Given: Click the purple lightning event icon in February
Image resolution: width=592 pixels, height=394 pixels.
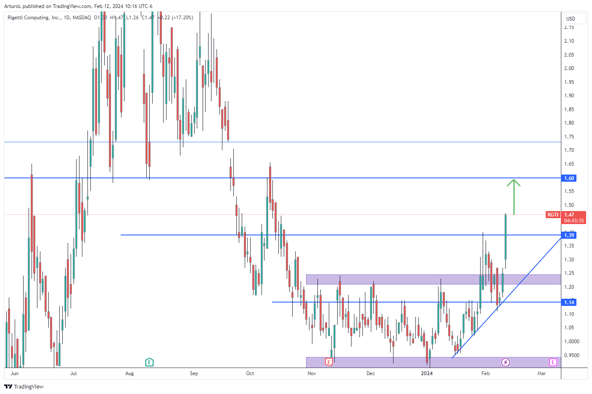Looking at the screenshot, I should click(505, 362).
